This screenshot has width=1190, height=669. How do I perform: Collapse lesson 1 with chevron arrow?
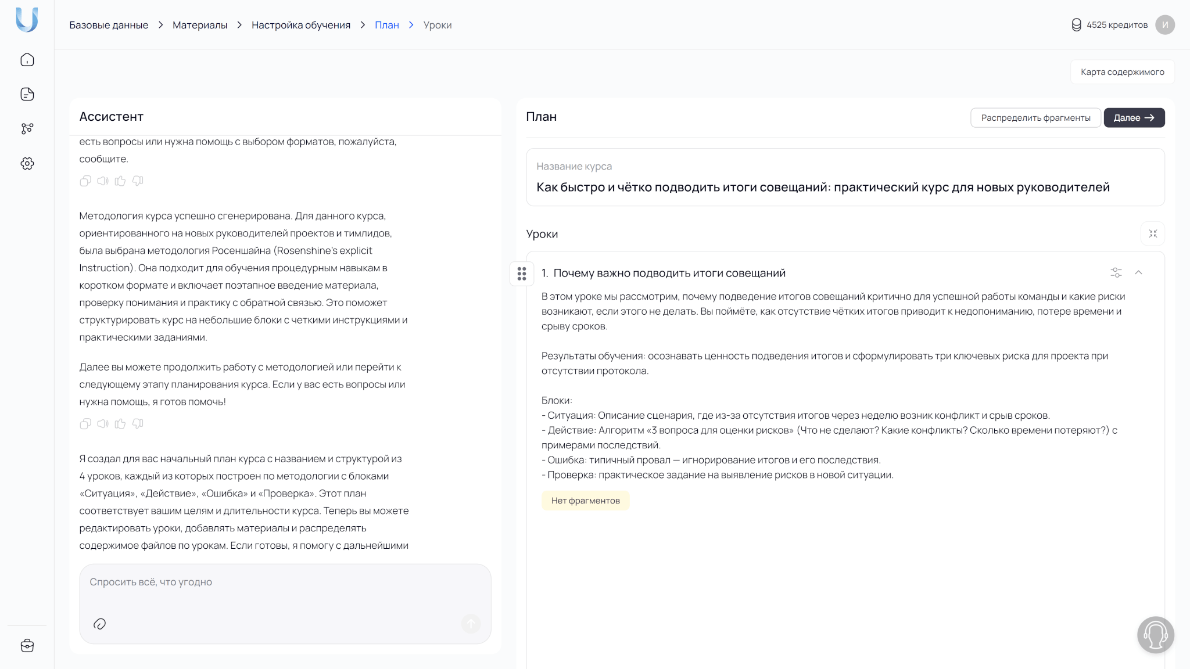click(x=1138, y=272)
